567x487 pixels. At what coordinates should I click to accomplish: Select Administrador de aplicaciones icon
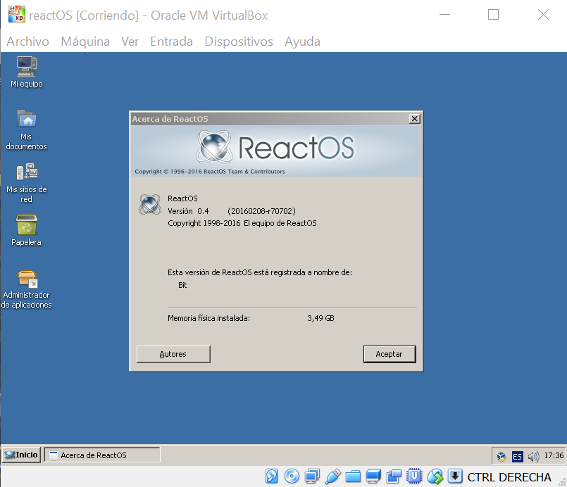click(26, 289)
